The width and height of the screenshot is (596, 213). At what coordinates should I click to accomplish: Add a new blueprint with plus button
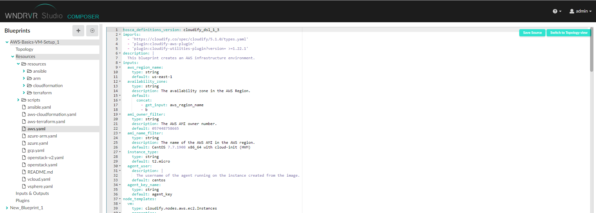pos(78,31)
